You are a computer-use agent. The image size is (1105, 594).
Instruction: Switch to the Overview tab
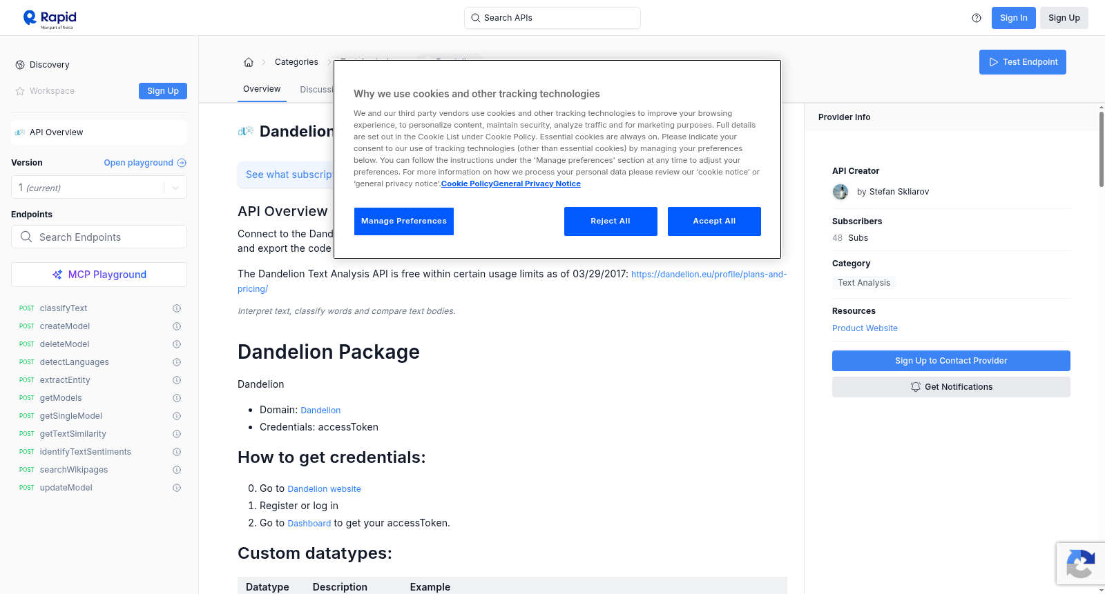(x=262, y=90)
